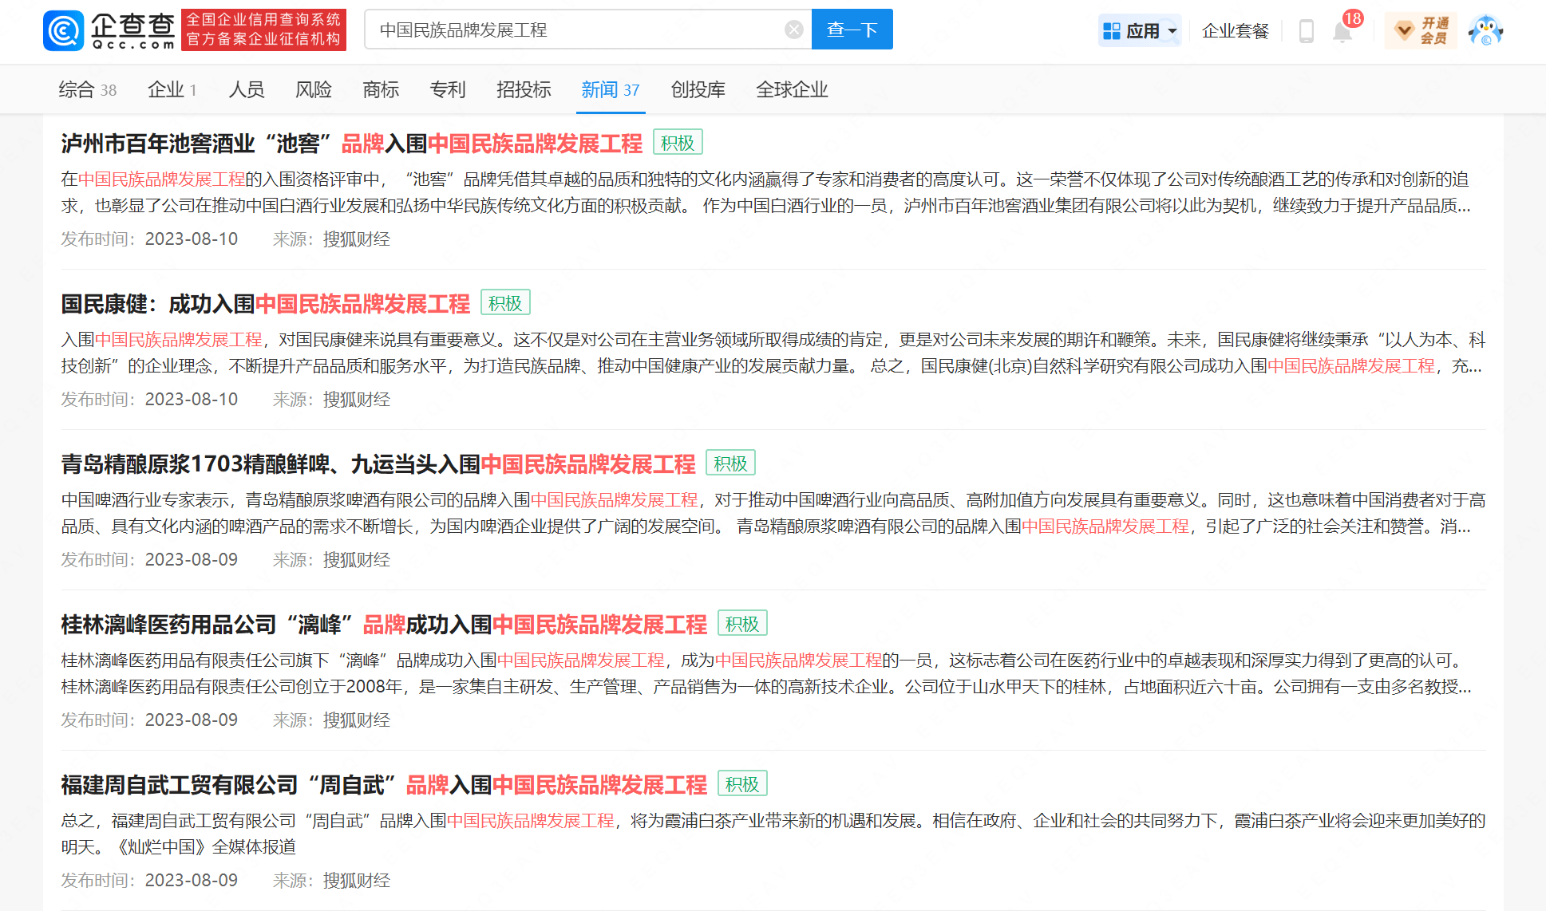Click source 搜狐财经 under 青岛精酿原浆 article
Screen dimensions: 1546x911
pos(356,560)
